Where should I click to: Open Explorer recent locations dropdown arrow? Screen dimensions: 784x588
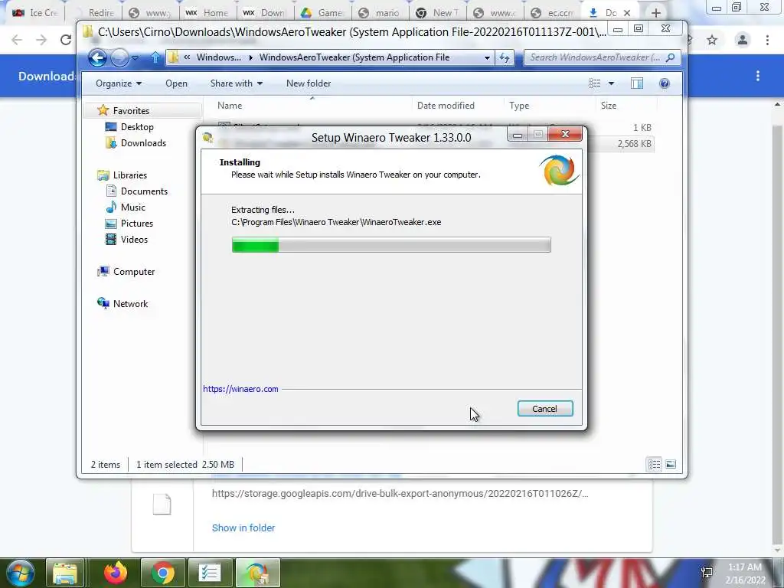135,58
